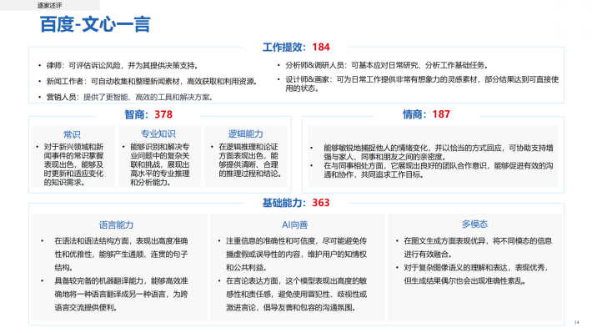Screen dimensions: 592x333
Task: Click the 设计师&画家 bullet paragraph
Action: click(422, 84)
